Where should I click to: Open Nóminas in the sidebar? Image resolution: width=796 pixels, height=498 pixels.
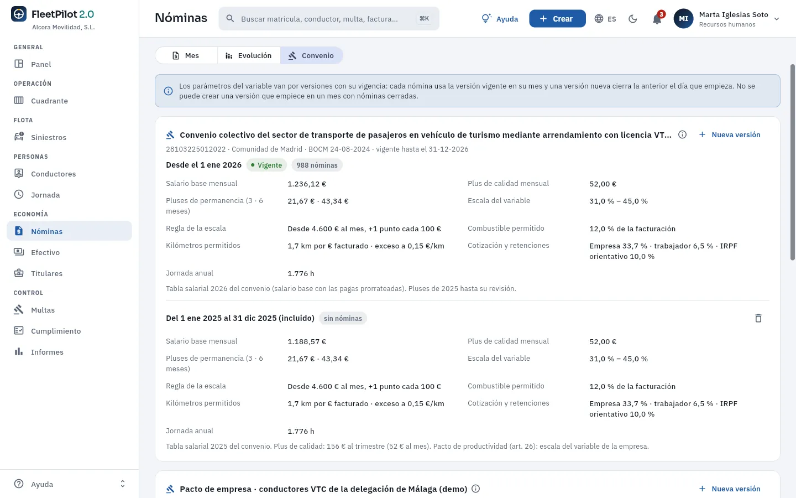point(69,231)
